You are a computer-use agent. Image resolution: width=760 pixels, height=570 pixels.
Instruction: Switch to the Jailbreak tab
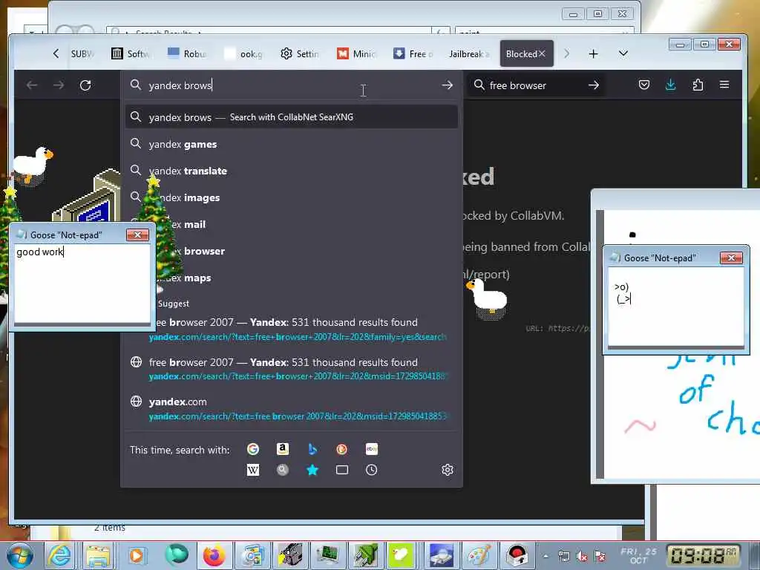(x=469, y=53)
